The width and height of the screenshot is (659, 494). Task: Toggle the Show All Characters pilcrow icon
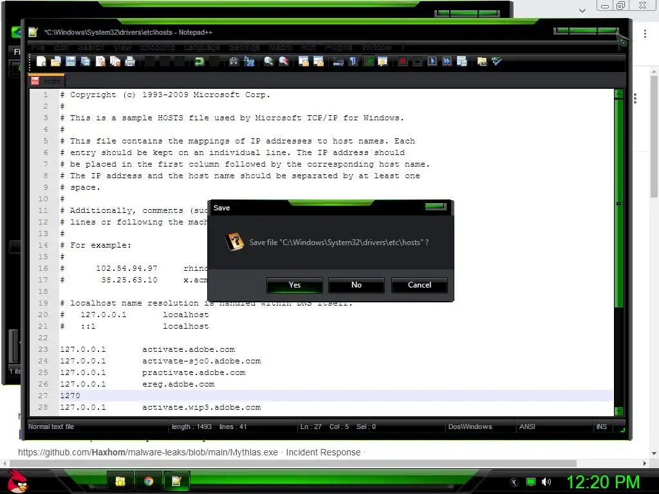click(x=353, y=61)
